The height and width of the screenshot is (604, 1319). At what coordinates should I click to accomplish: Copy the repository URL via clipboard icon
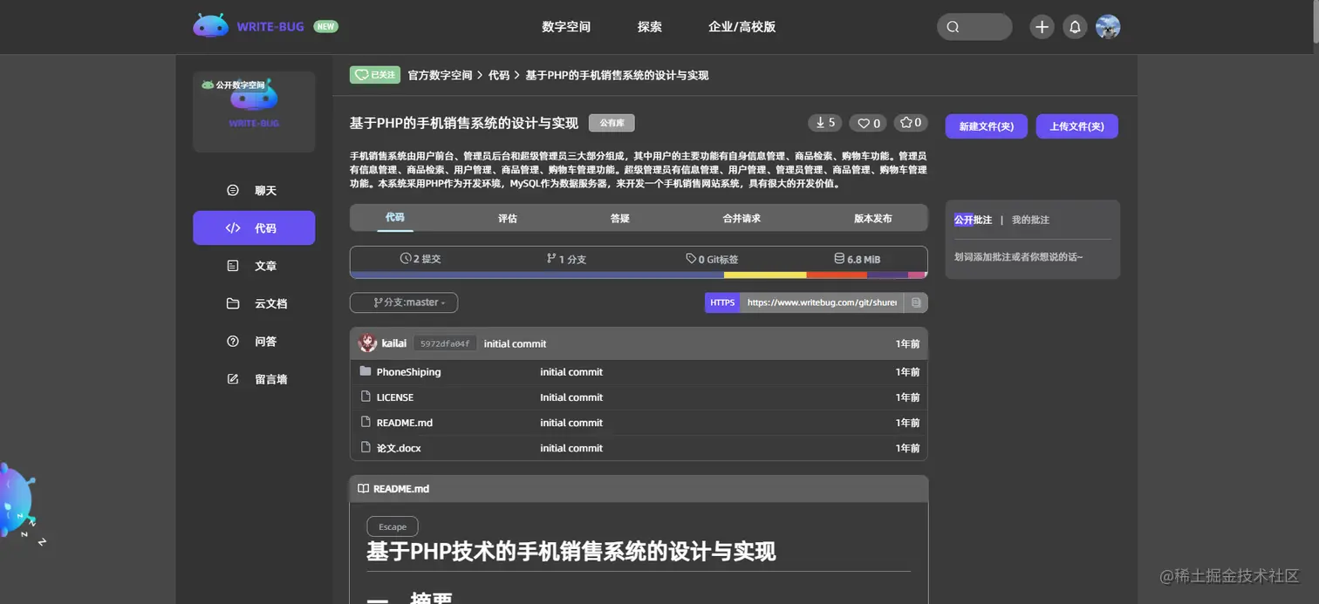click(917, 302)
